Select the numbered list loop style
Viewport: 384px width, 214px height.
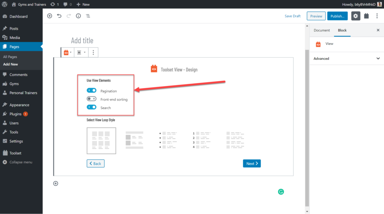point(201,140)
